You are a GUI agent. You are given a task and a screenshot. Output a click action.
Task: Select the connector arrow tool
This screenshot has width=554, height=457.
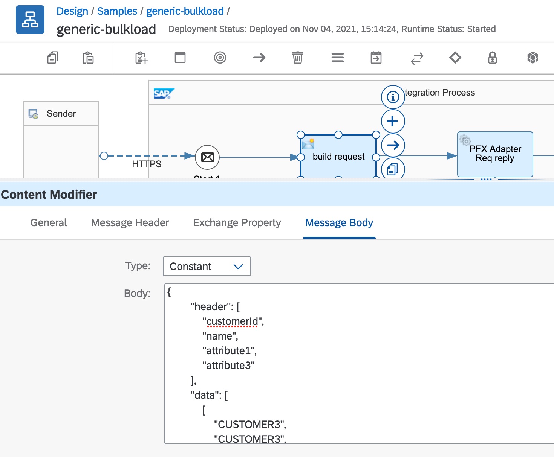click(x=259, y=58)
